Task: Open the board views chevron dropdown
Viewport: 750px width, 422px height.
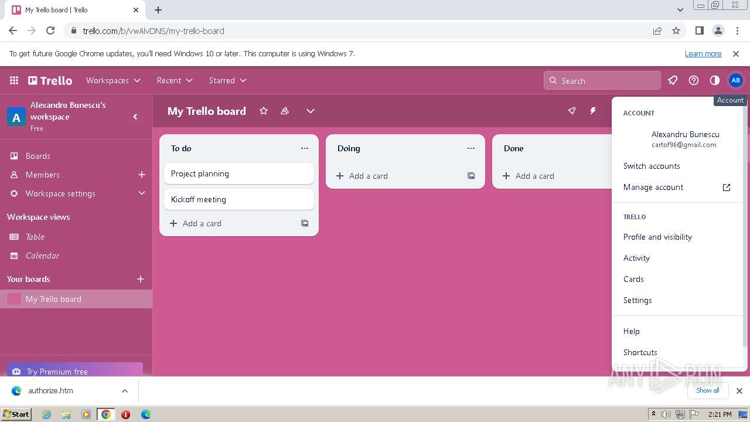Action: (311, 111)
